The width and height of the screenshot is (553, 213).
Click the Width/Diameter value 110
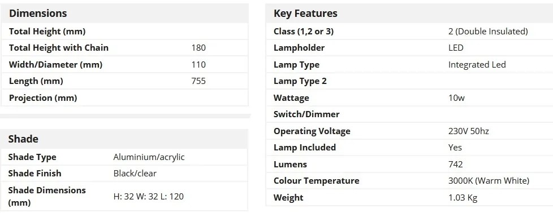(198, 65)
